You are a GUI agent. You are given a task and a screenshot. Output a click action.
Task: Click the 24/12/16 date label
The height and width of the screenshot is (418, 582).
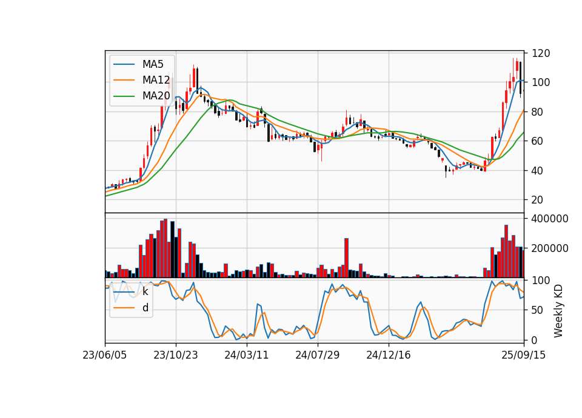(x=389, y=356)
